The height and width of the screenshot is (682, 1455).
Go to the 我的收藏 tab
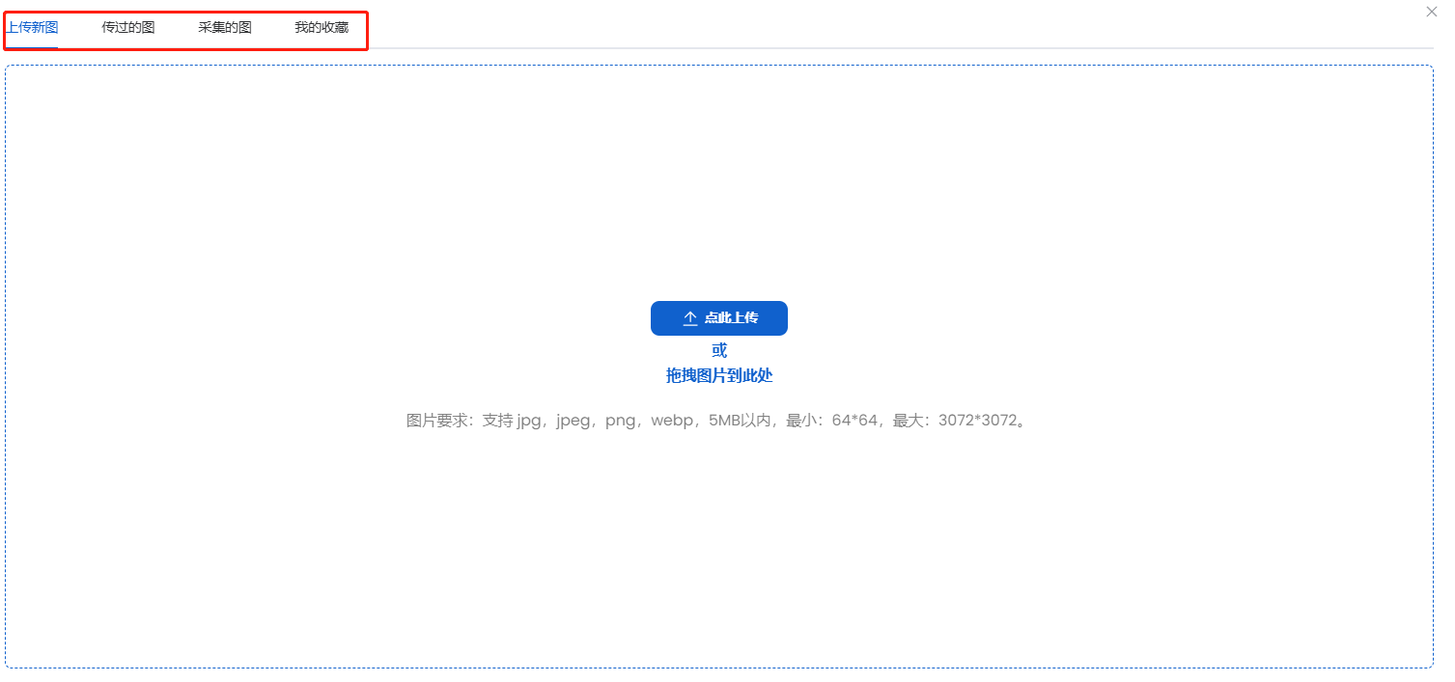[x=322, y=27]
